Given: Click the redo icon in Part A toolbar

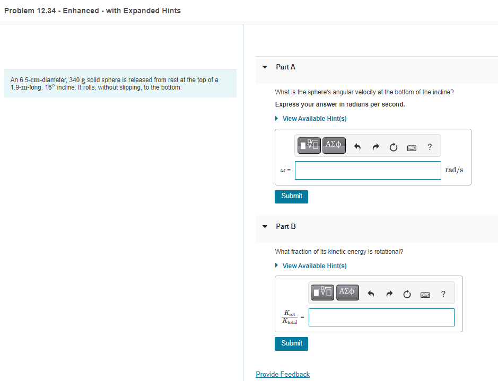Looking at the screenshot, I should coord(375,147).
